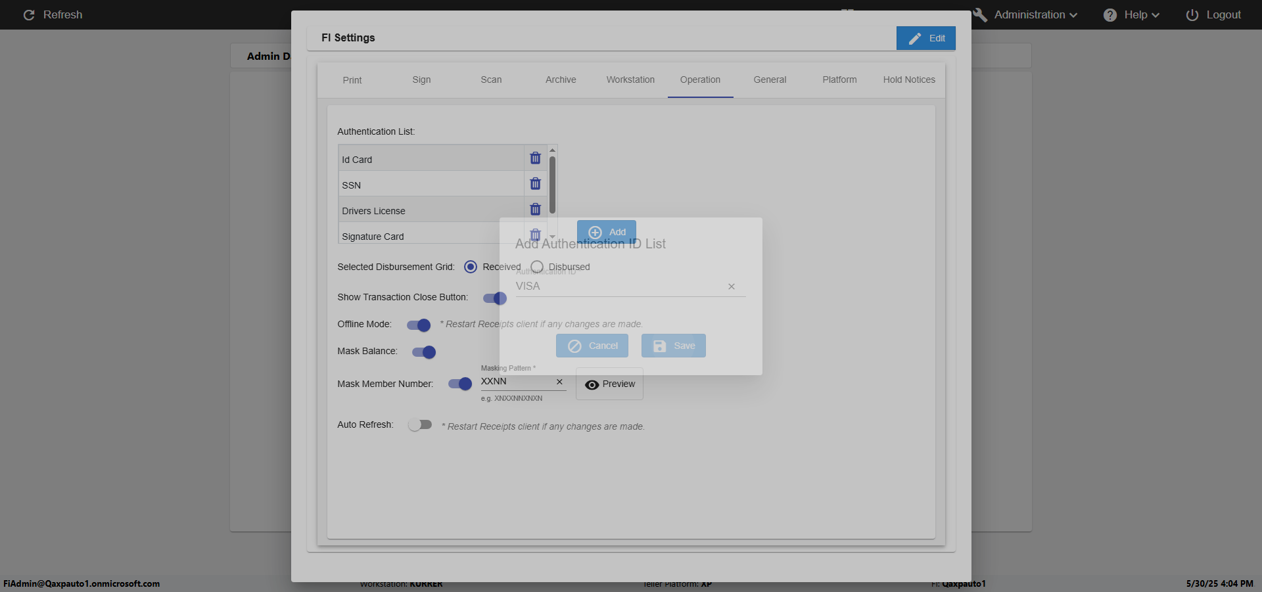Clear the VISA authentication ID field
1262x592 pixels.
tap(731, 286)
